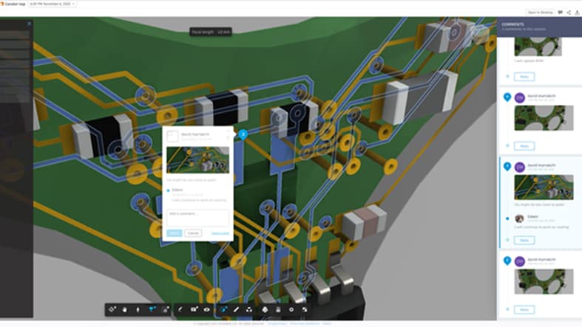Click Cancel in the comment popup
The image size is (582, 327).
click(x=193, y=233)
